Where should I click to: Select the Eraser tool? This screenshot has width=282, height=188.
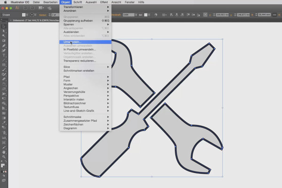click(x=4, y=79)
